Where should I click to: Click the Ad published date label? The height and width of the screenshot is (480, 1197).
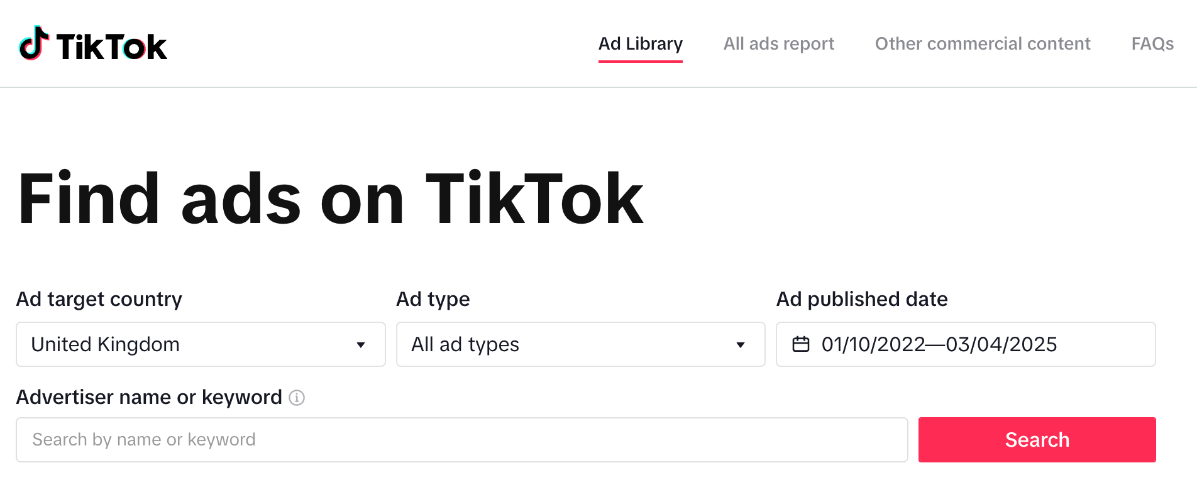click(x=861, y=299)
